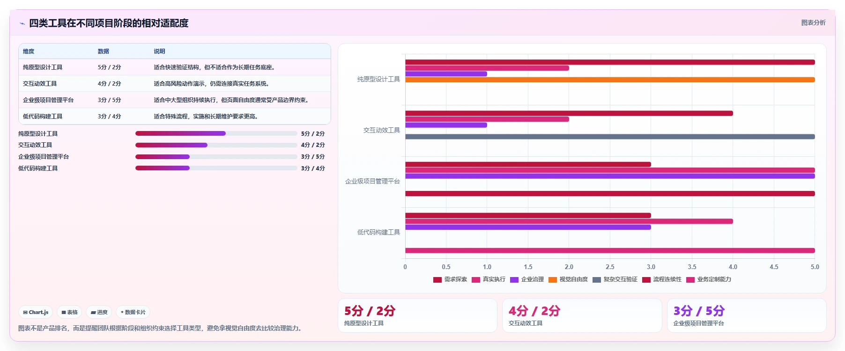Open the 5分 / 2分 data card for 纯原型设计工具
845x351 pixels.
(x=417, y=315)
